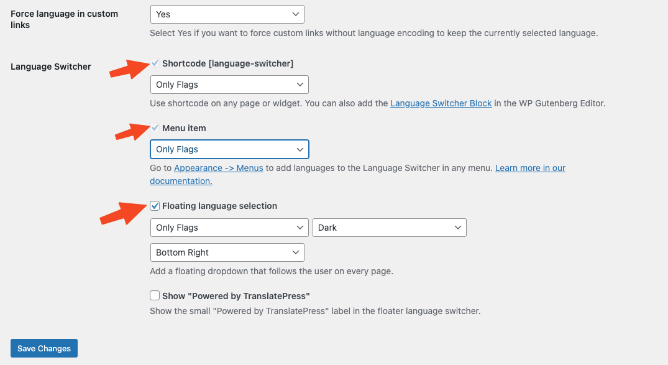The width and height of the screenshot is (668, 365).
Task: Expand the Only Flags dropdown under Shortcode
Action: (x=229, y=84)
